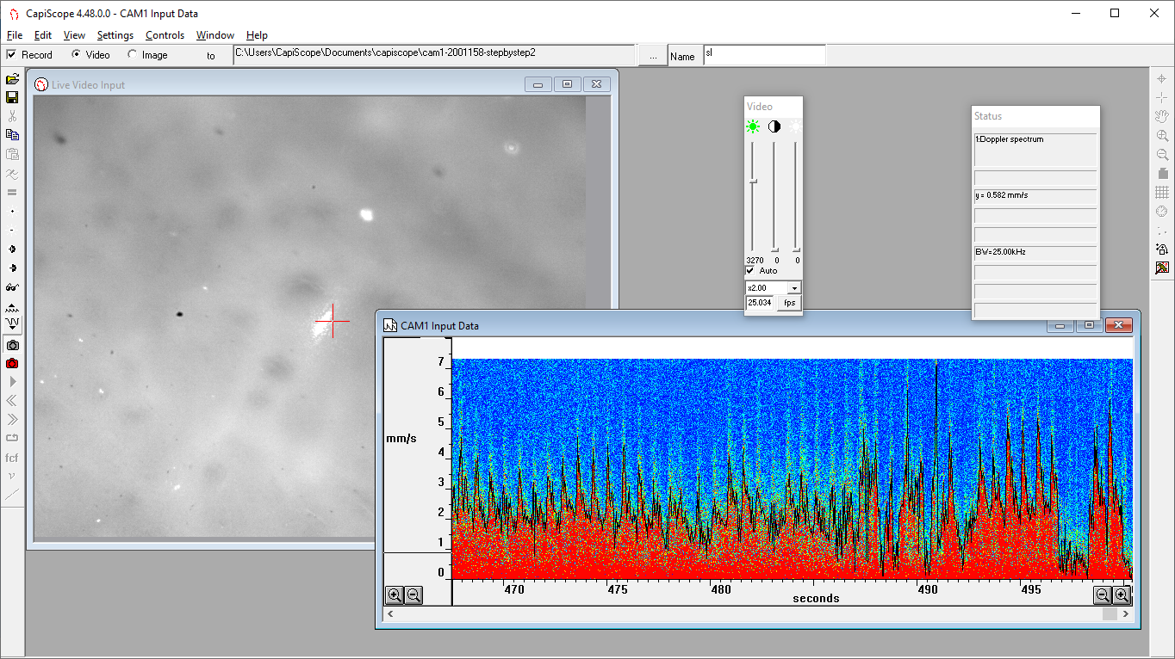The width and height of the screenshot is (1175, 659).
Task: Click the right-arrow circle icon in left toolbar
Action: (x=12, y=268)
